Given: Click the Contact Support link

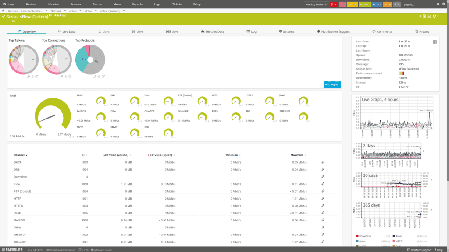Looking at the screenshot, I should [420, 250].
